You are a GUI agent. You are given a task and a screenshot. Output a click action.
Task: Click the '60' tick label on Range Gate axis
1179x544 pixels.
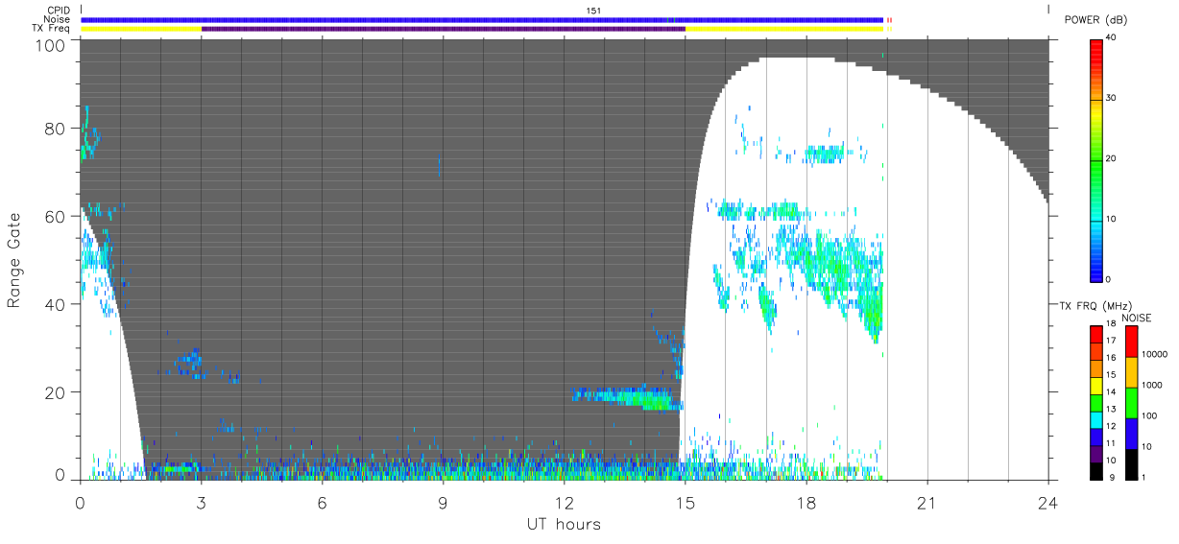pyautogui.click(x=57, y=216)
